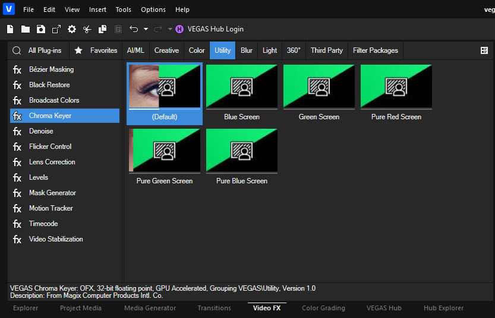Open the Edit menu

[49, 9]
